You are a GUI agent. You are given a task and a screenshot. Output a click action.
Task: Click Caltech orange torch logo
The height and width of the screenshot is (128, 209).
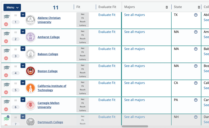tap(31, 88)
